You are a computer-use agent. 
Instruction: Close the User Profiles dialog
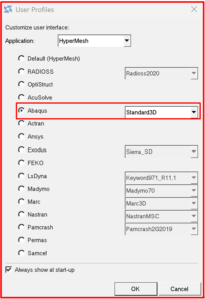[x=194, y=9]
